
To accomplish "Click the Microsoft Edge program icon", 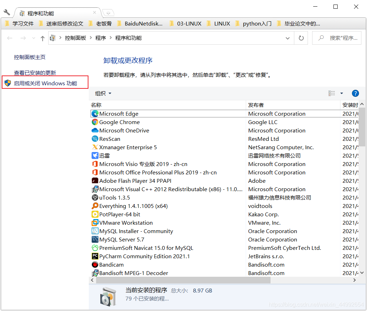I will (x=95, y=114).
